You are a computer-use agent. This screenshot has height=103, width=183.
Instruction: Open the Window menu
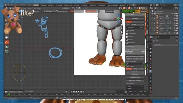point(23,5)
